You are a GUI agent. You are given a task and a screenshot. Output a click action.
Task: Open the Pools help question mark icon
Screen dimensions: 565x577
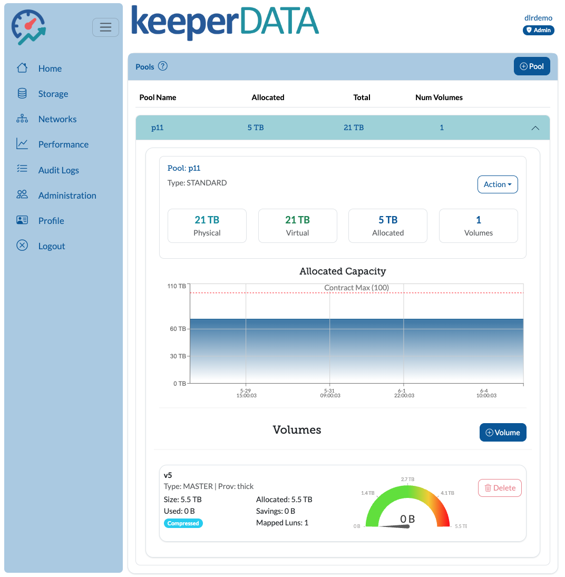tap(163, 66)
